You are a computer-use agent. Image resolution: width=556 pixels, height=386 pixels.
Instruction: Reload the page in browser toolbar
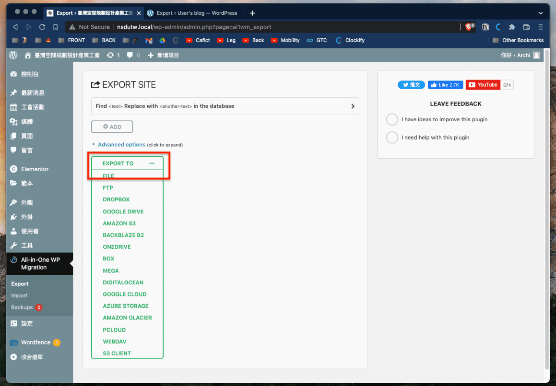tap(42, 27)
